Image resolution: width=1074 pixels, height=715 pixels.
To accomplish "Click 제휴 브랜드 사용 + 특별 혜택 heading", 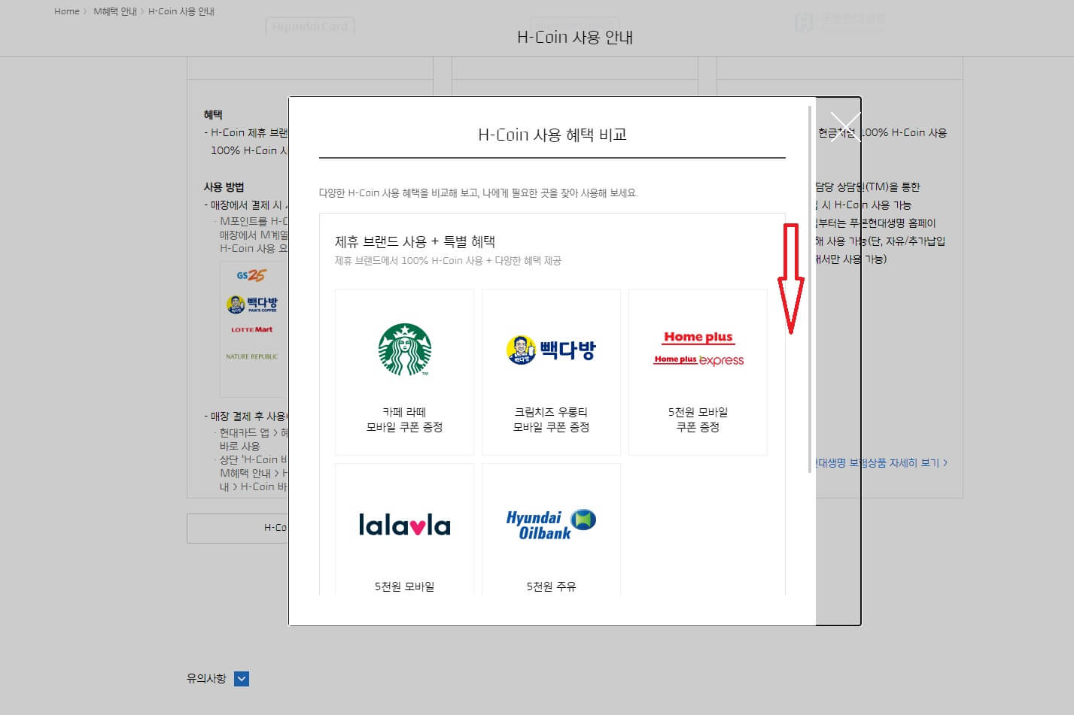I will tap(415, 241).
